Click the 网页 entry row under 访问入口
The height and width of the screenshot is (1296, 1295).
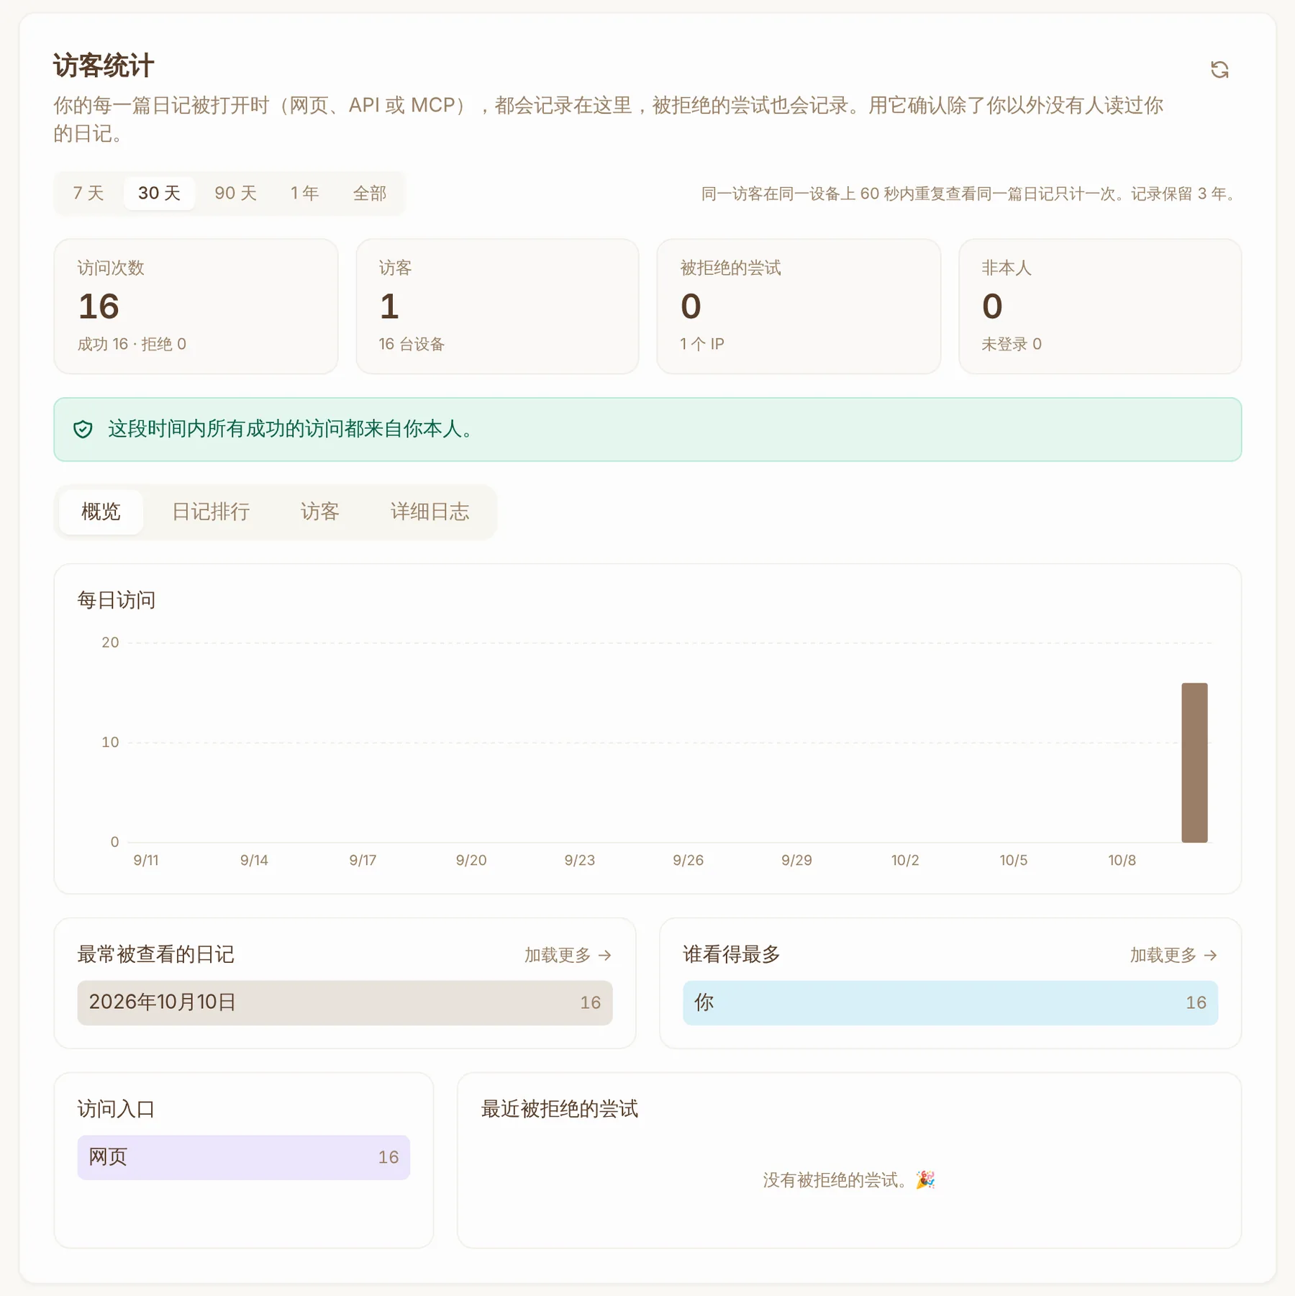point(244,1157)
